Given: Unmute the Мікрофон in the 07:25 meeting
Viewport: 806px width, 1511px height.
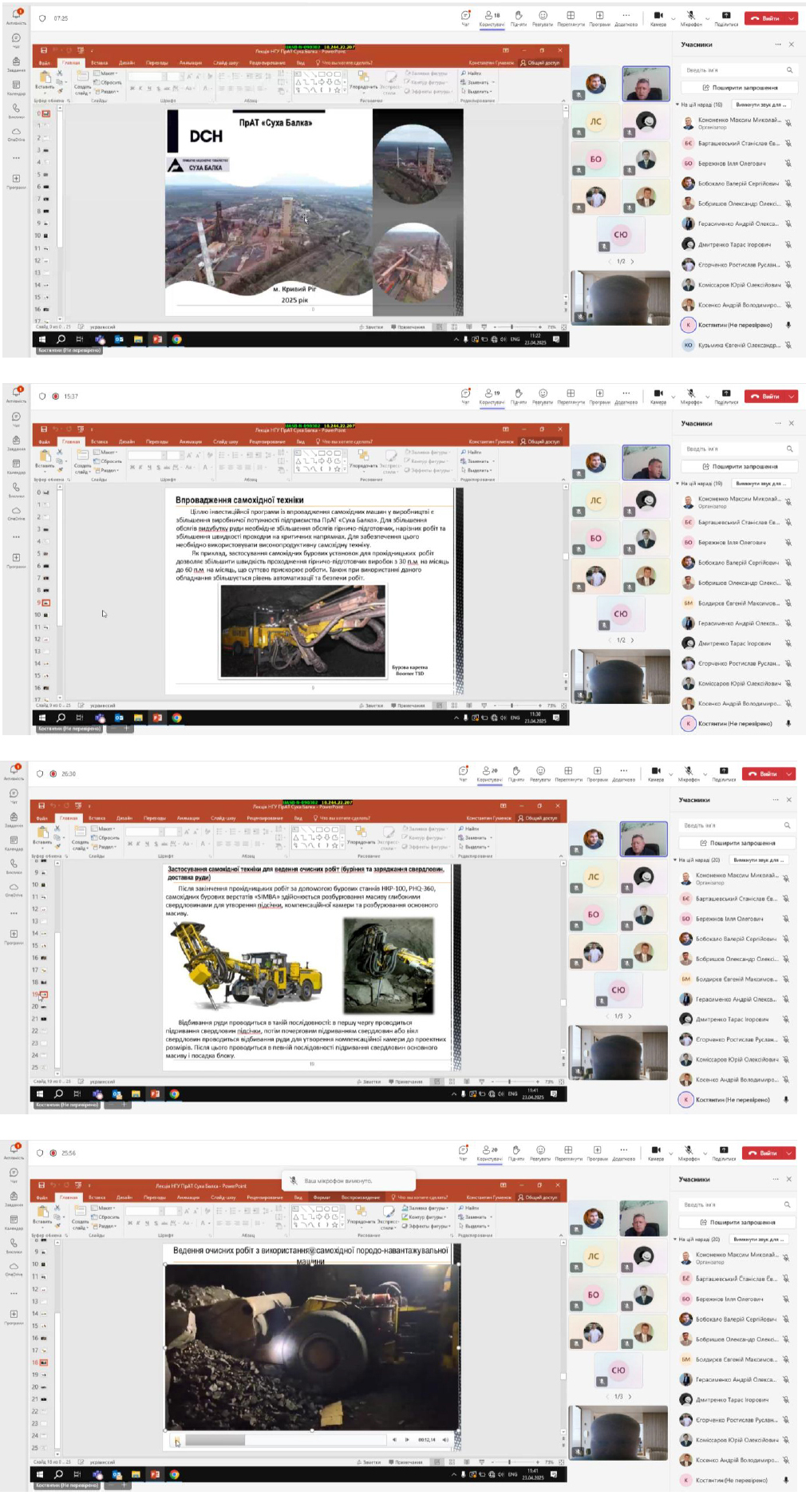Looking at the screenshot, I should point(691,18).
